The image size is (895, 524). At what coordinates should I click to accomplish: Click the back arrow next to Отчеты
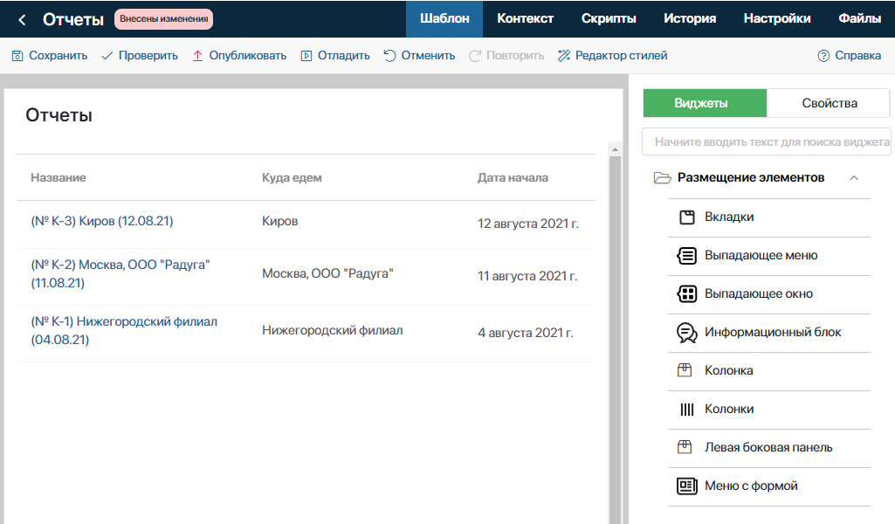[22, 20]
